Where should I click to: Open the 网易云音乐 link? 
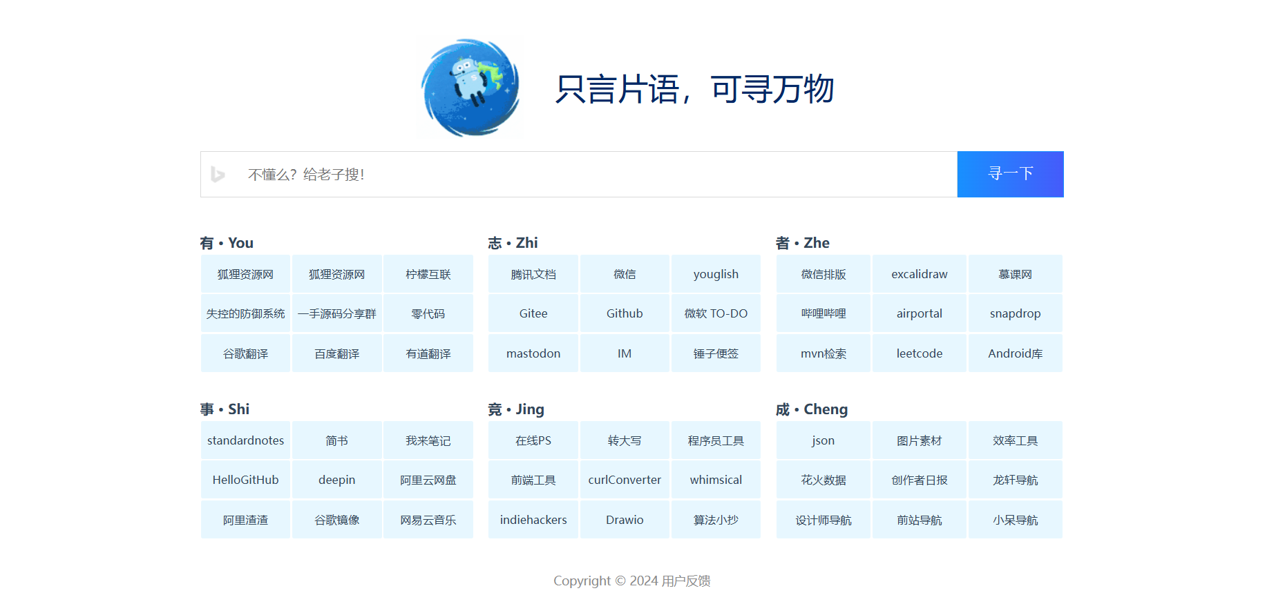click(428, 520)
